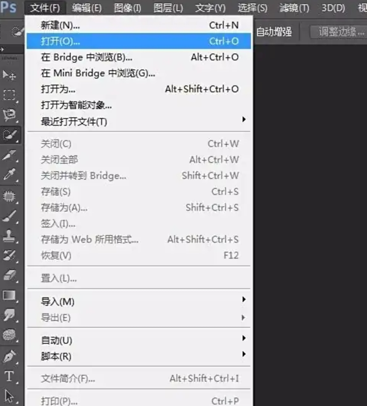Select the Horizontal Type tool
Viewport: 367px width, 406px height.
10,376
